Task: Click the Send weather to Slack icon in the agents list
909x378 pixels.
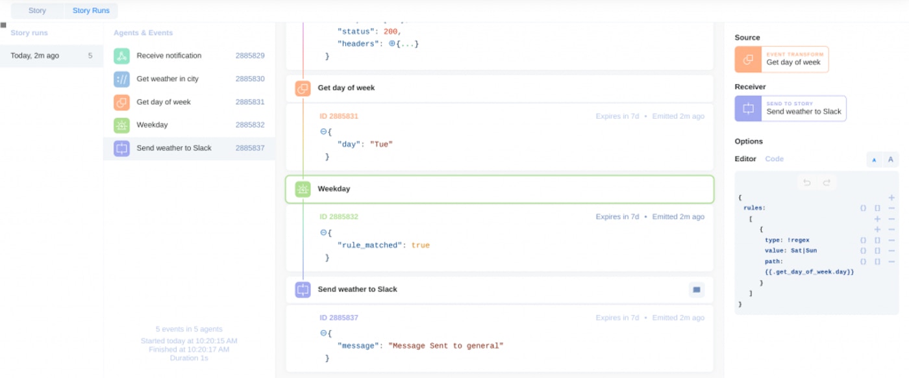Action: coord(121,148)
